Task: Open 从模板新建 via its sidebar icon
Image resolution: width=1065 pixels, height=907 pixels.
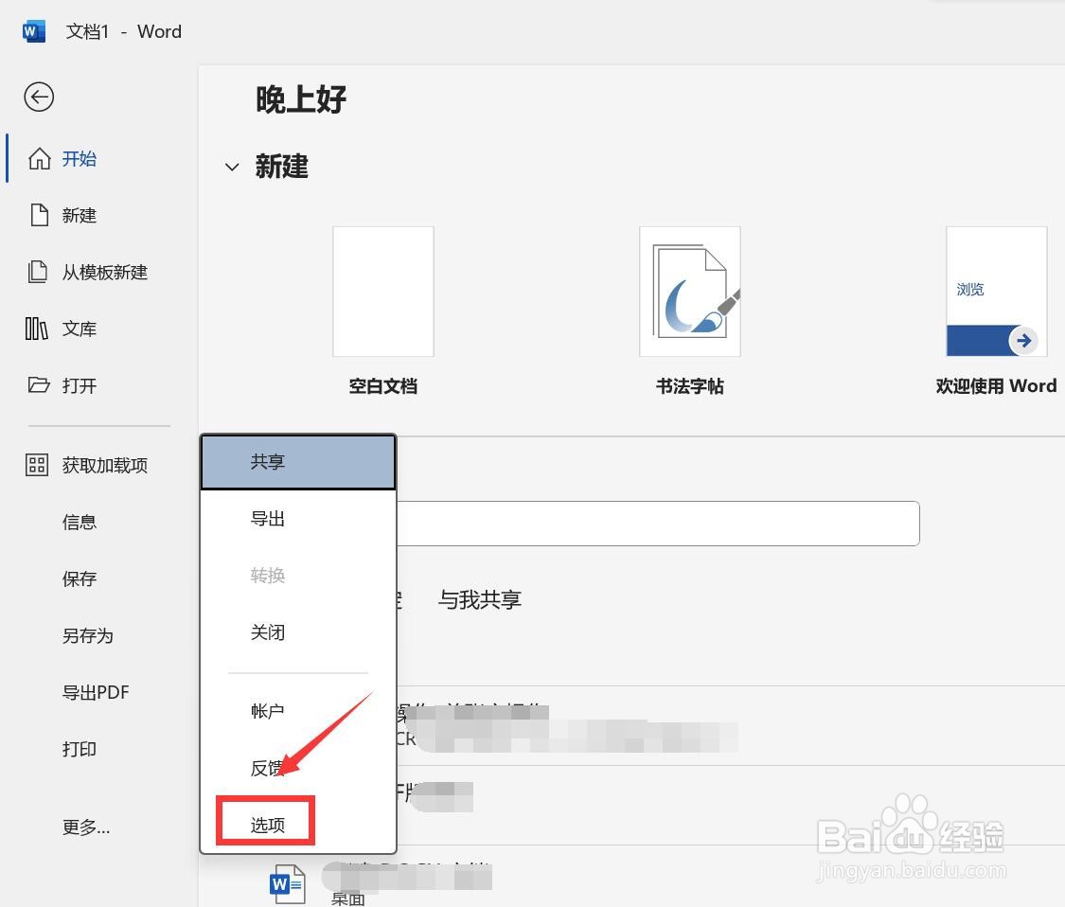Action: click(37, 272)
